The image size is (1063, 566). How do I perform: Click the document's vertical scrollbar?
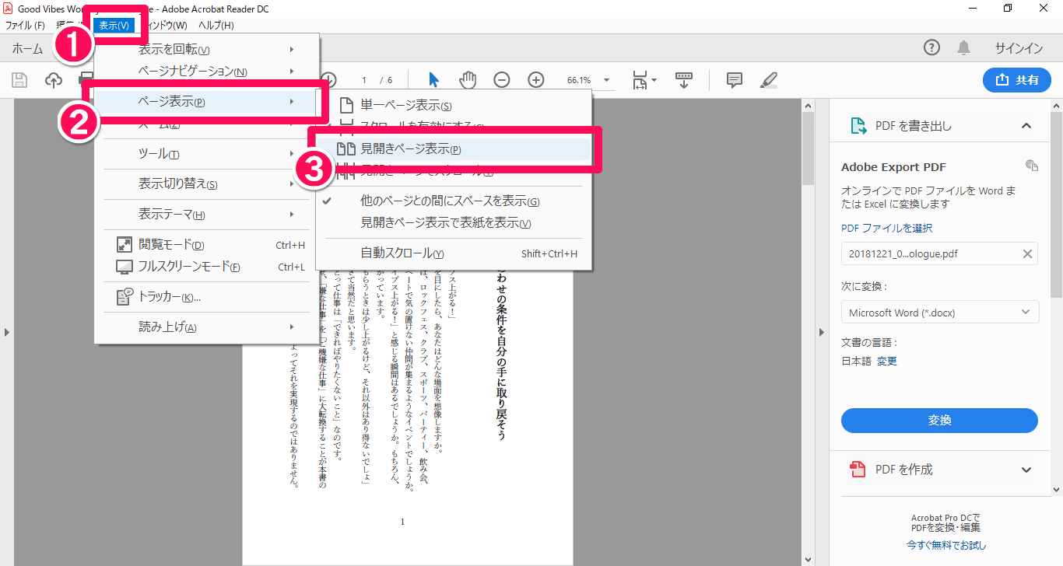pyautogui.click(x=809, y=148)
